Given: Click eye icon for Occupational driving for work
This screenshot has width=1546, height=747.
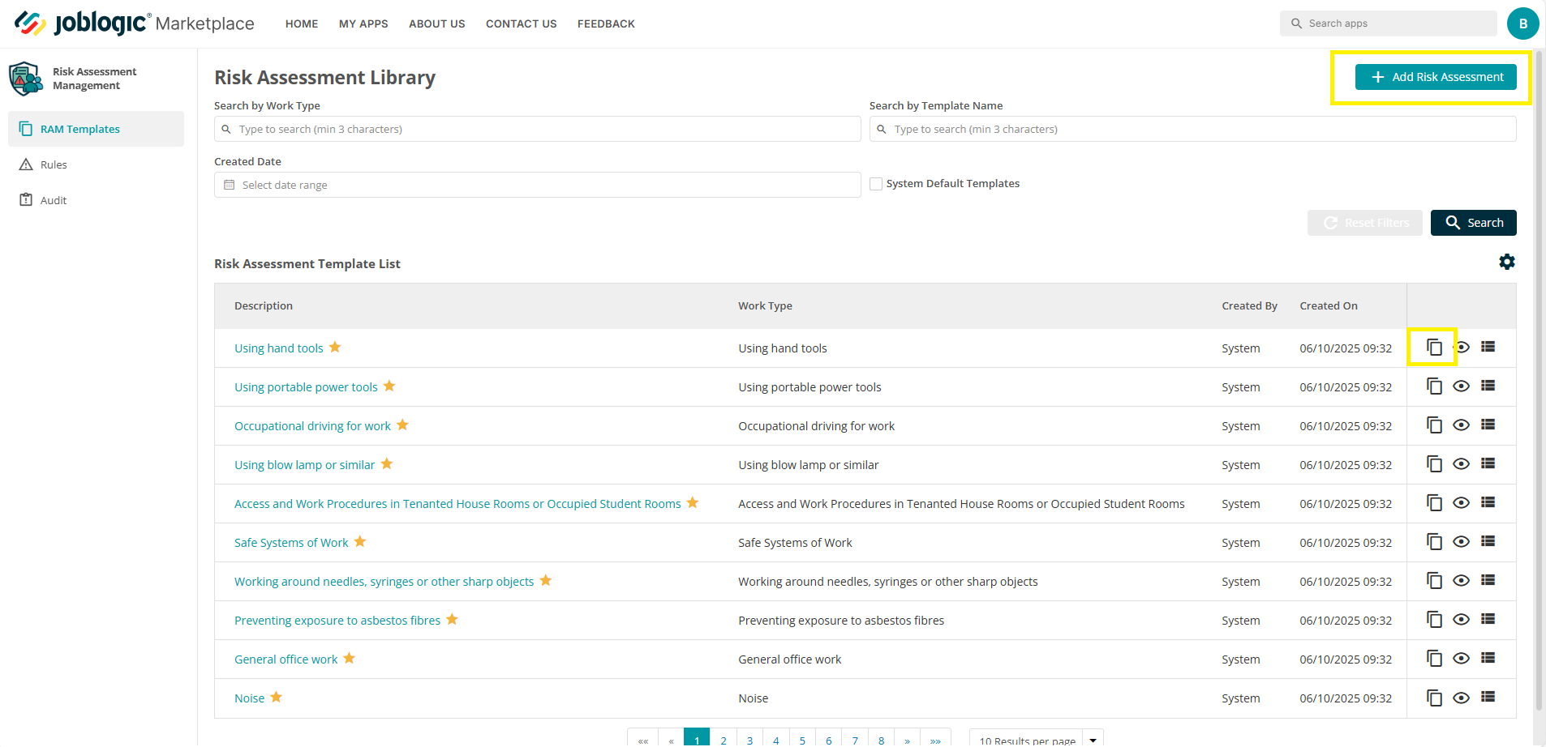Looking at the screenshot, I should tap(1462, 425).
